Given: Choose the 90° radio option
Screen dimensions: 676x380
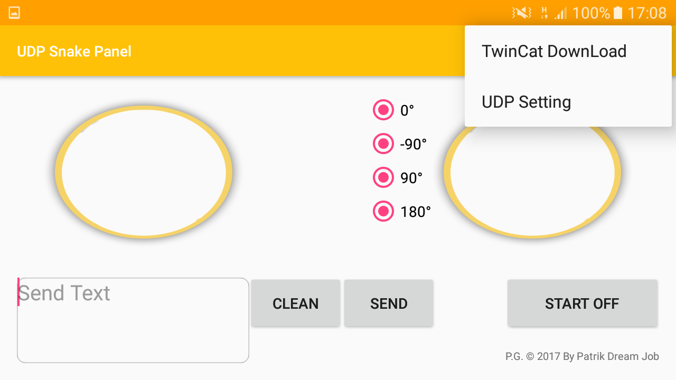Looking at the screenshot, I should pos(383,178).
